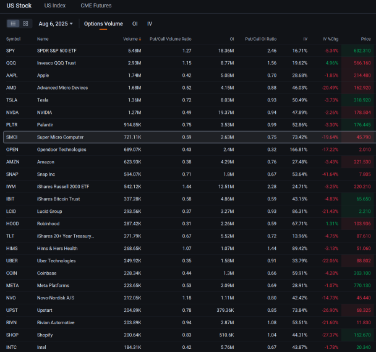Sort by IV %Chg column header
376x352 pixels.
pos(330,39)
